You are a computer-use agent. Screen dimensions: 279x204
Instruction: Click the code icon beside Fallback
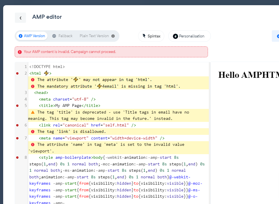point(54,36)
